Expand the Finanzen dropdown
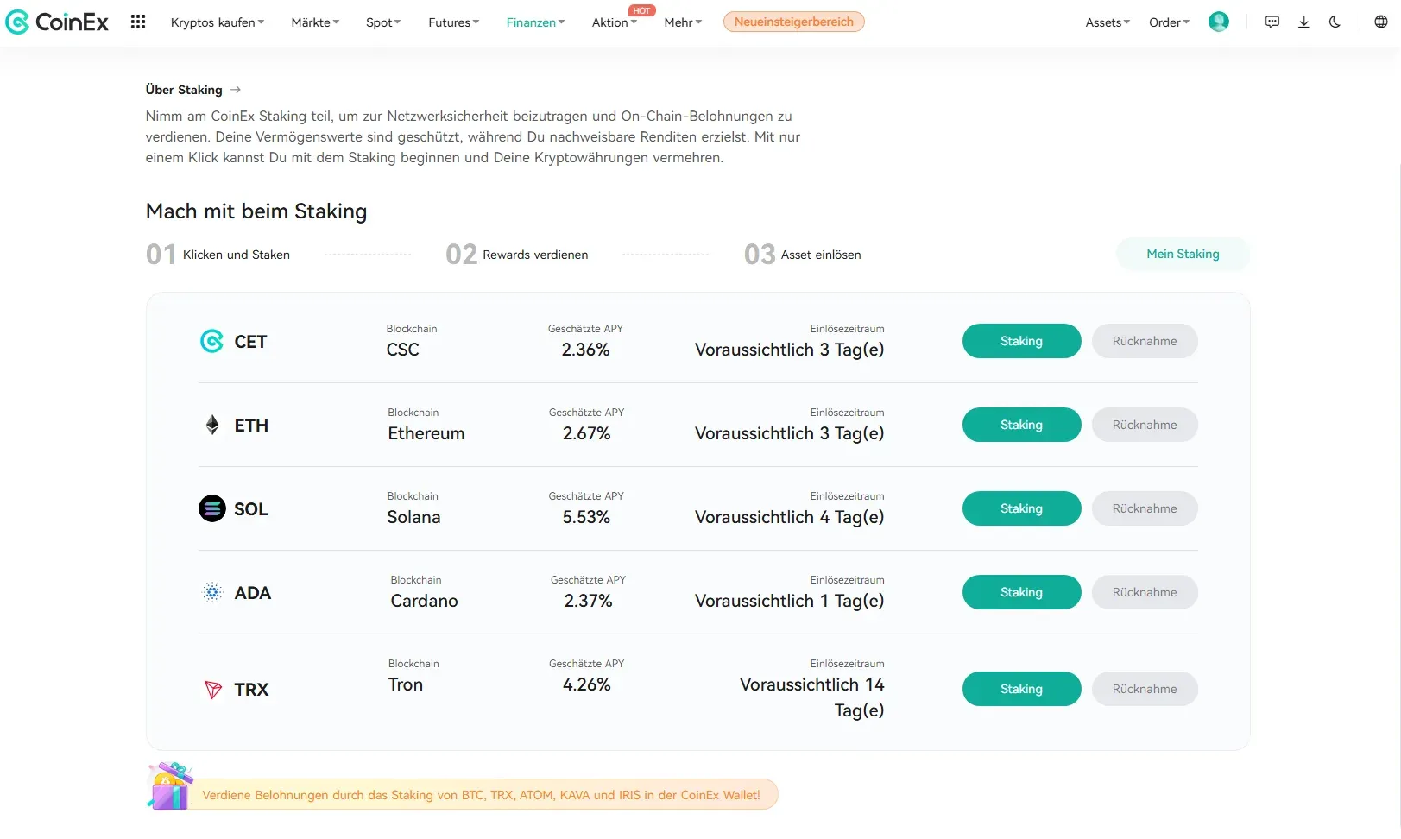 [535, 22]
